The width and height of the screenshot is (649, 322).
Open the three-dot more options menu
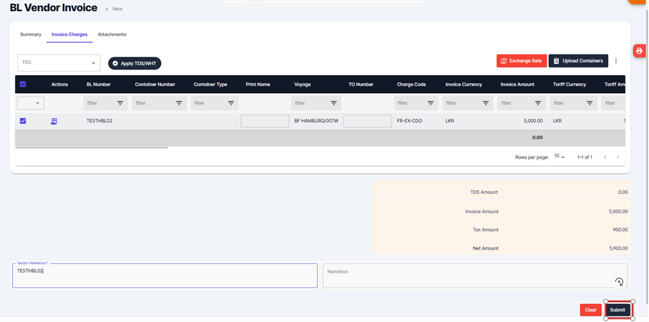[616, 61]
